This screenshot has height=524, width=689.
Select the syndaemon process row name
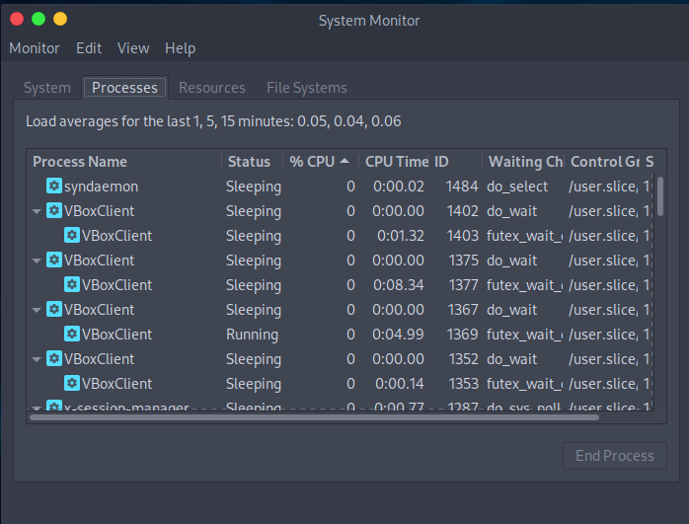coord(101,187)
